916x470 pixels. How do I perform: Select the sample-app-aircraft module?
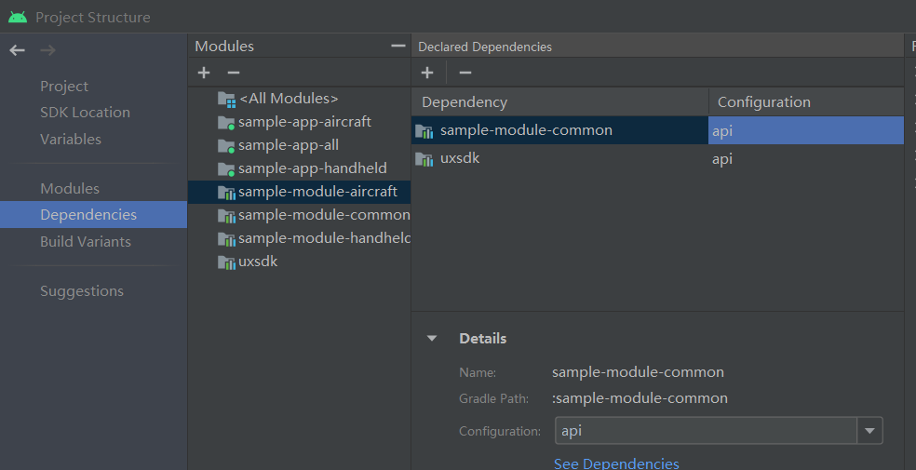pos(304,122)
